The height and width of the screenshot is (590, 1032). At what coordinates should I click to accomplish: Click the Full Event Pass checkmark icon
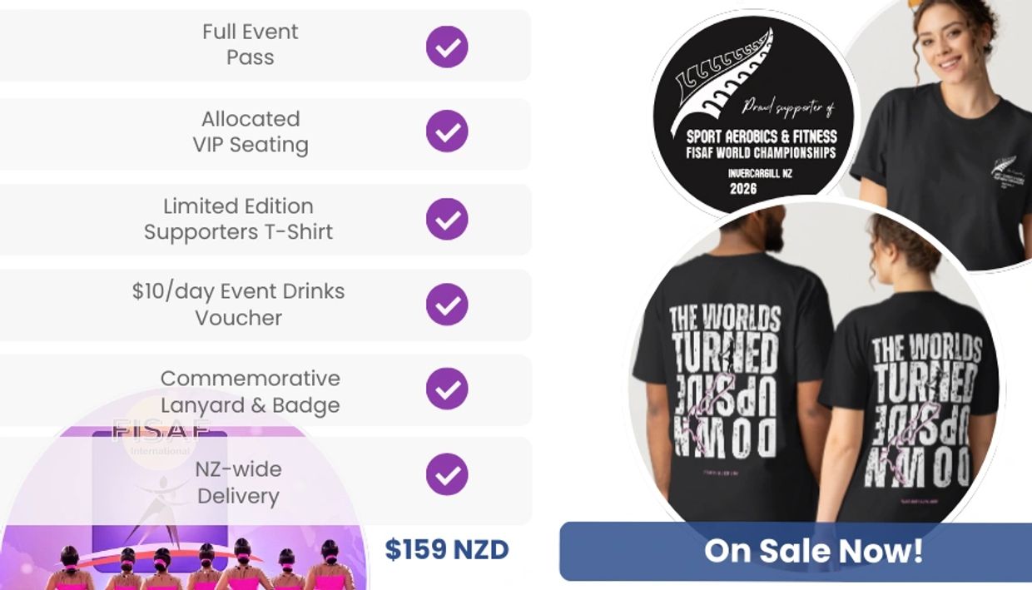coord(447,47)
